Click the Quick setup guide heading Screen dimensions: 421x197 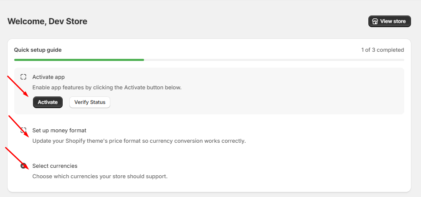[x=38, y=50]
